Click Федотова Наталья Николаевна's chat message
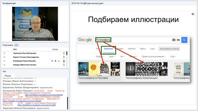Viewport: 198px width, 111px height. 26,108
